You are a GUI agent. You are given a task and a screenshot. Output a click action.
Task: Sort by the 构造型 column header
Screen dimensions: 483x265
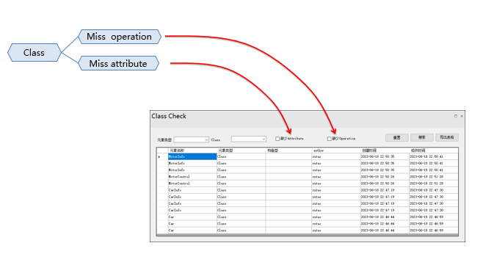pos(288,150)
